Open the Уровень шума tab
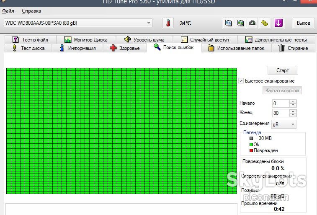Image resolution: width=317 pixels, height=215 pixels. (144, 39)
